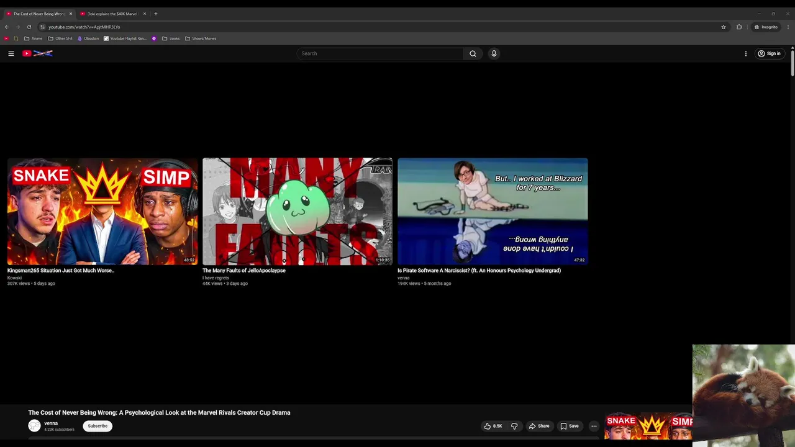Close the 'Doki explains' tab
Viewport: 795px width, 447px height.
coord(145,14)
